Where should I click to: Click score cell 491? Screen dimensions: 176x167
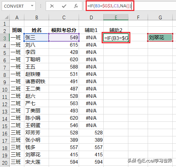pyautogui.click(x=64, y=82)
